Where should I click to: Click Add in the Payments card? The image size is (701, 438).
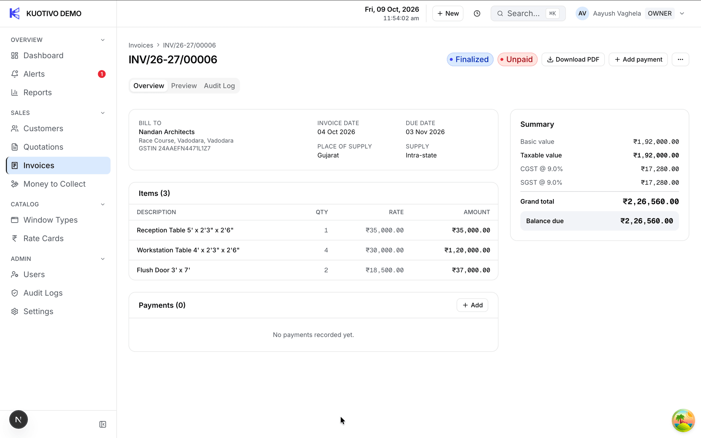click(472, 305)
